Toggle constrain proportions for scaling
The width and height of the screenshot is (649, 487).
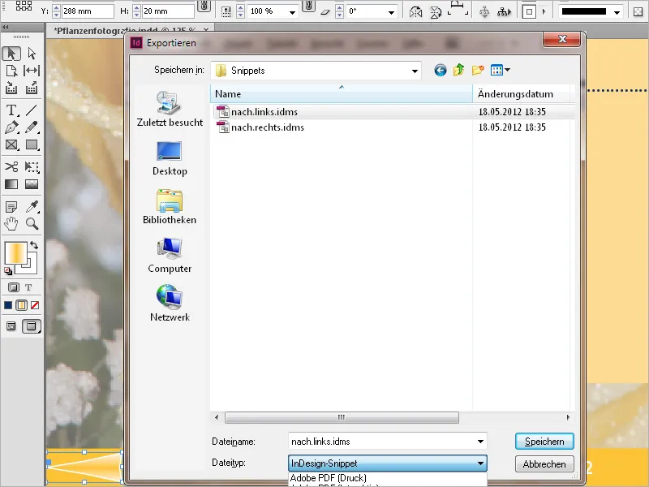click(x=308, y=6)
